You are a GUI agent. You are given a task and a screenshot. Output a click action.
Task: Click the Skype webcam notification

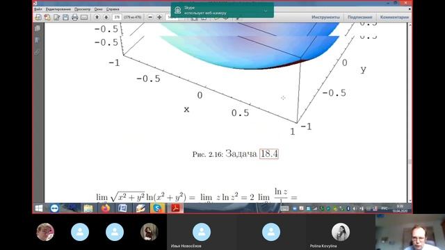click(222, 10)
